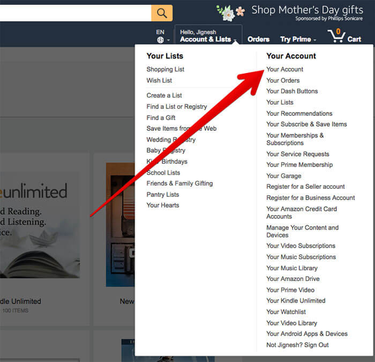Open Kids' Birthdays list
Viewport: 375px width, 362px height.
[167, 161]
